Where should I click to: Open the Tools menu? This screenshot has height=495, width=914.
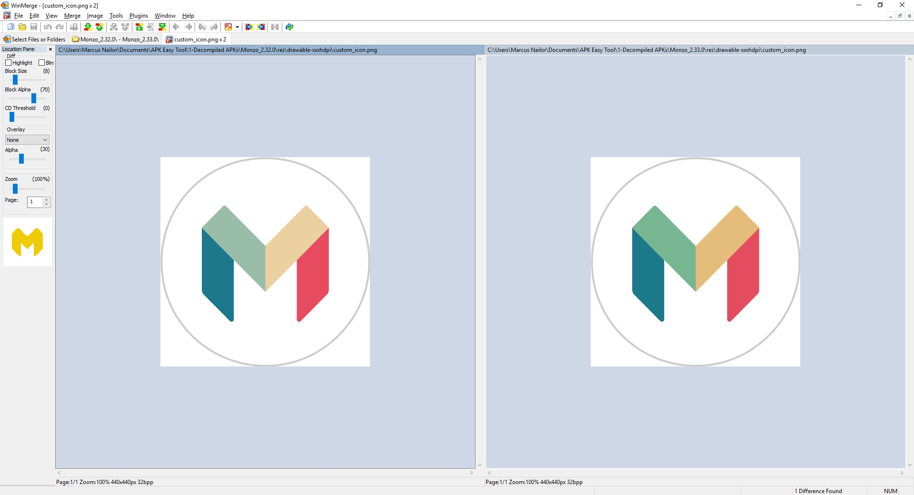tap(116, 16)
